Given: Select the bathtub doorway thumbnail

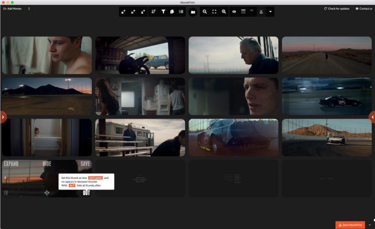Looking at the screenshot, I should pos(47,138).
